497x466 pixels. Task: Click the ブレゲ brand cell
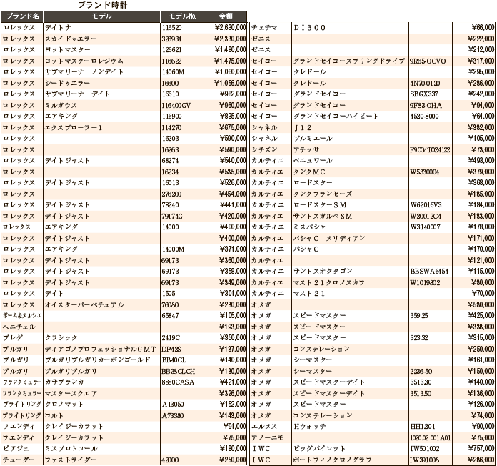[x=13, y=337]
